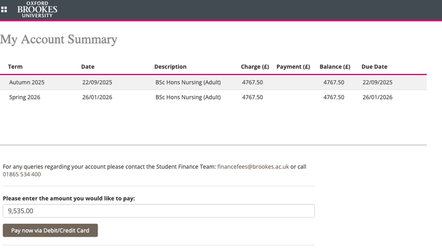Click the Term column header
The image size is (442, 249).
coord(15,66)
